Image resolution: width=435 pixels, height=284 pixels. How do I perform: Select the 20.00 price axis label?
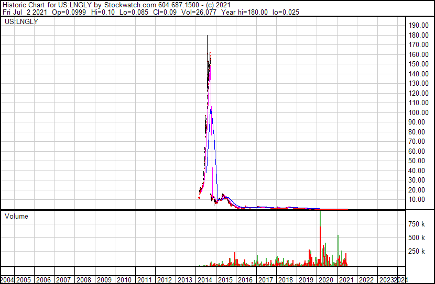click(417, 190)
